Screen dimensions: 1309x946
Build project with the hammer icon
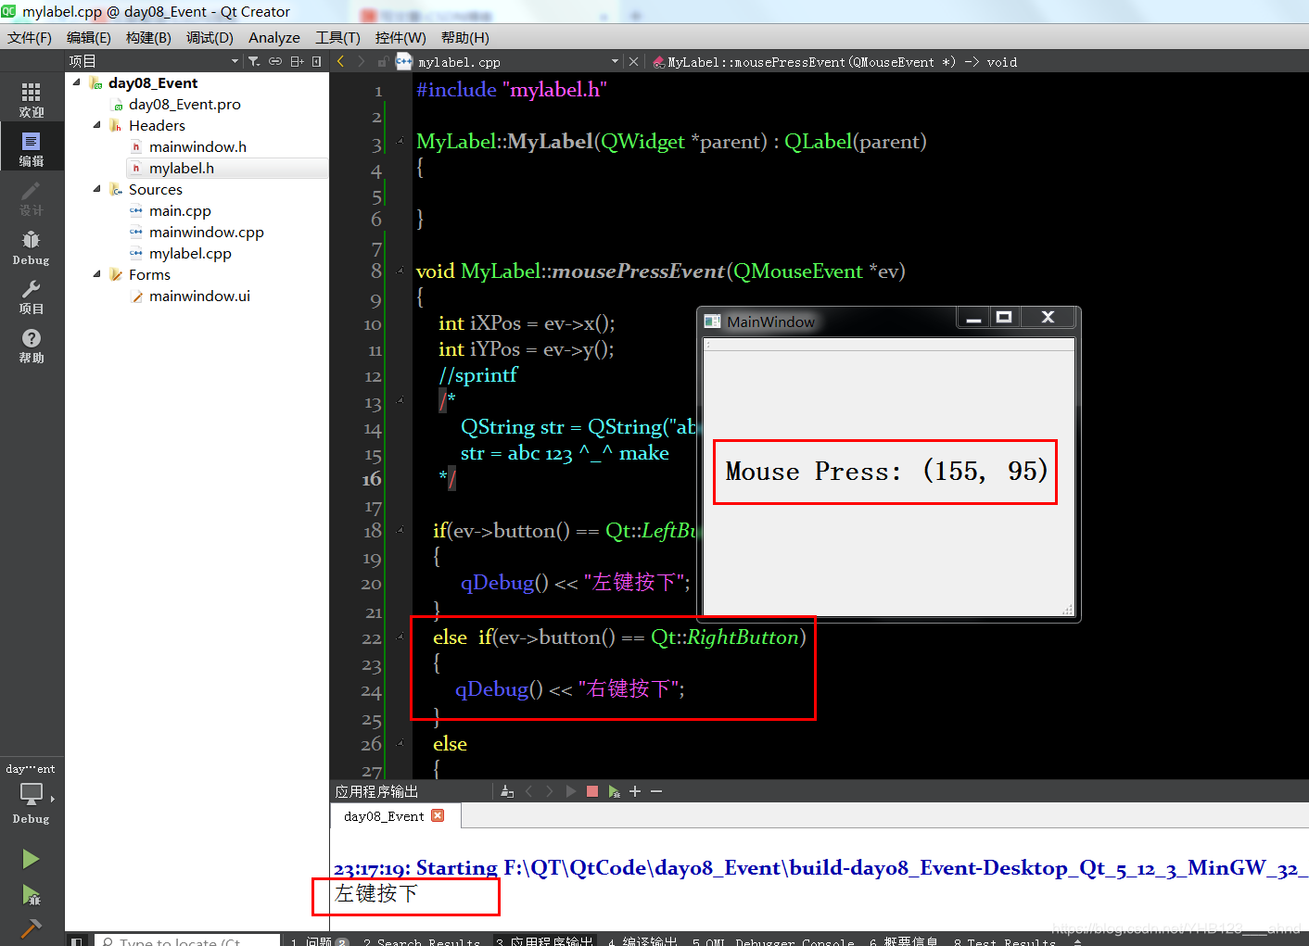pyautogui.click(x=32, y=927)
